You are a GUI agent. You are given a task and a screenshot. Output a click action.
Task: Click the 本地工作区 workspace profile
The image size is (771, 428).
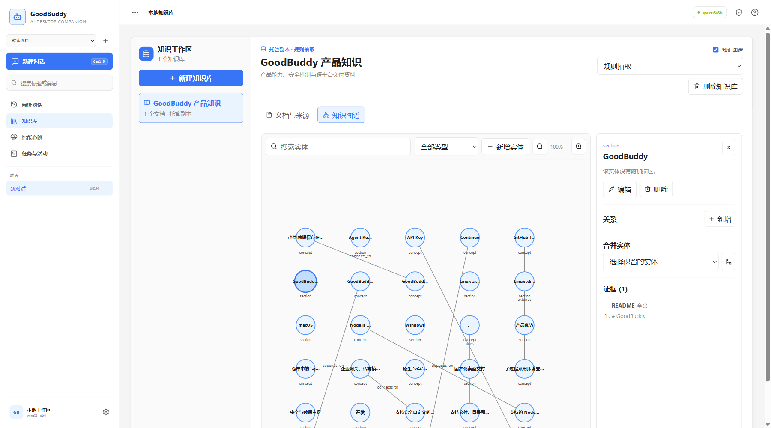coord(39,412)
